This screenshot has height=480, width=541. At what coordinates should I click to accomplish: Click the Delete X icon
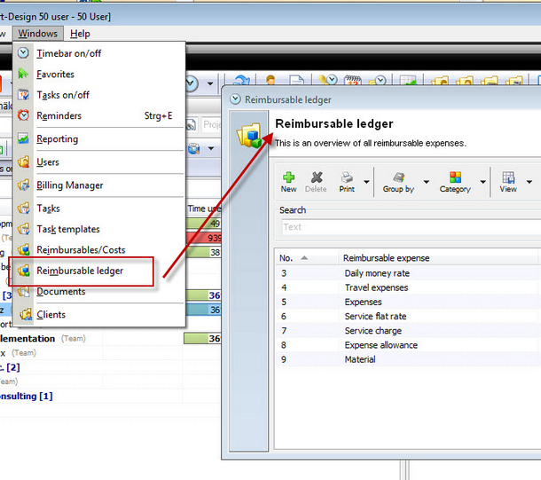click(x=316, y=177)
